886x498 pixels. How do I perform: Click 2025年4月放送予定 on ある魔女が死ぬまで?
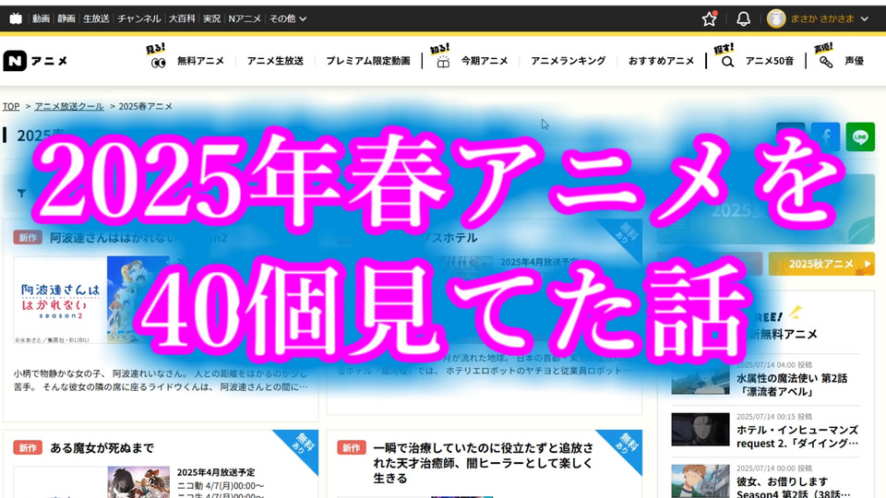pos(216,472)
